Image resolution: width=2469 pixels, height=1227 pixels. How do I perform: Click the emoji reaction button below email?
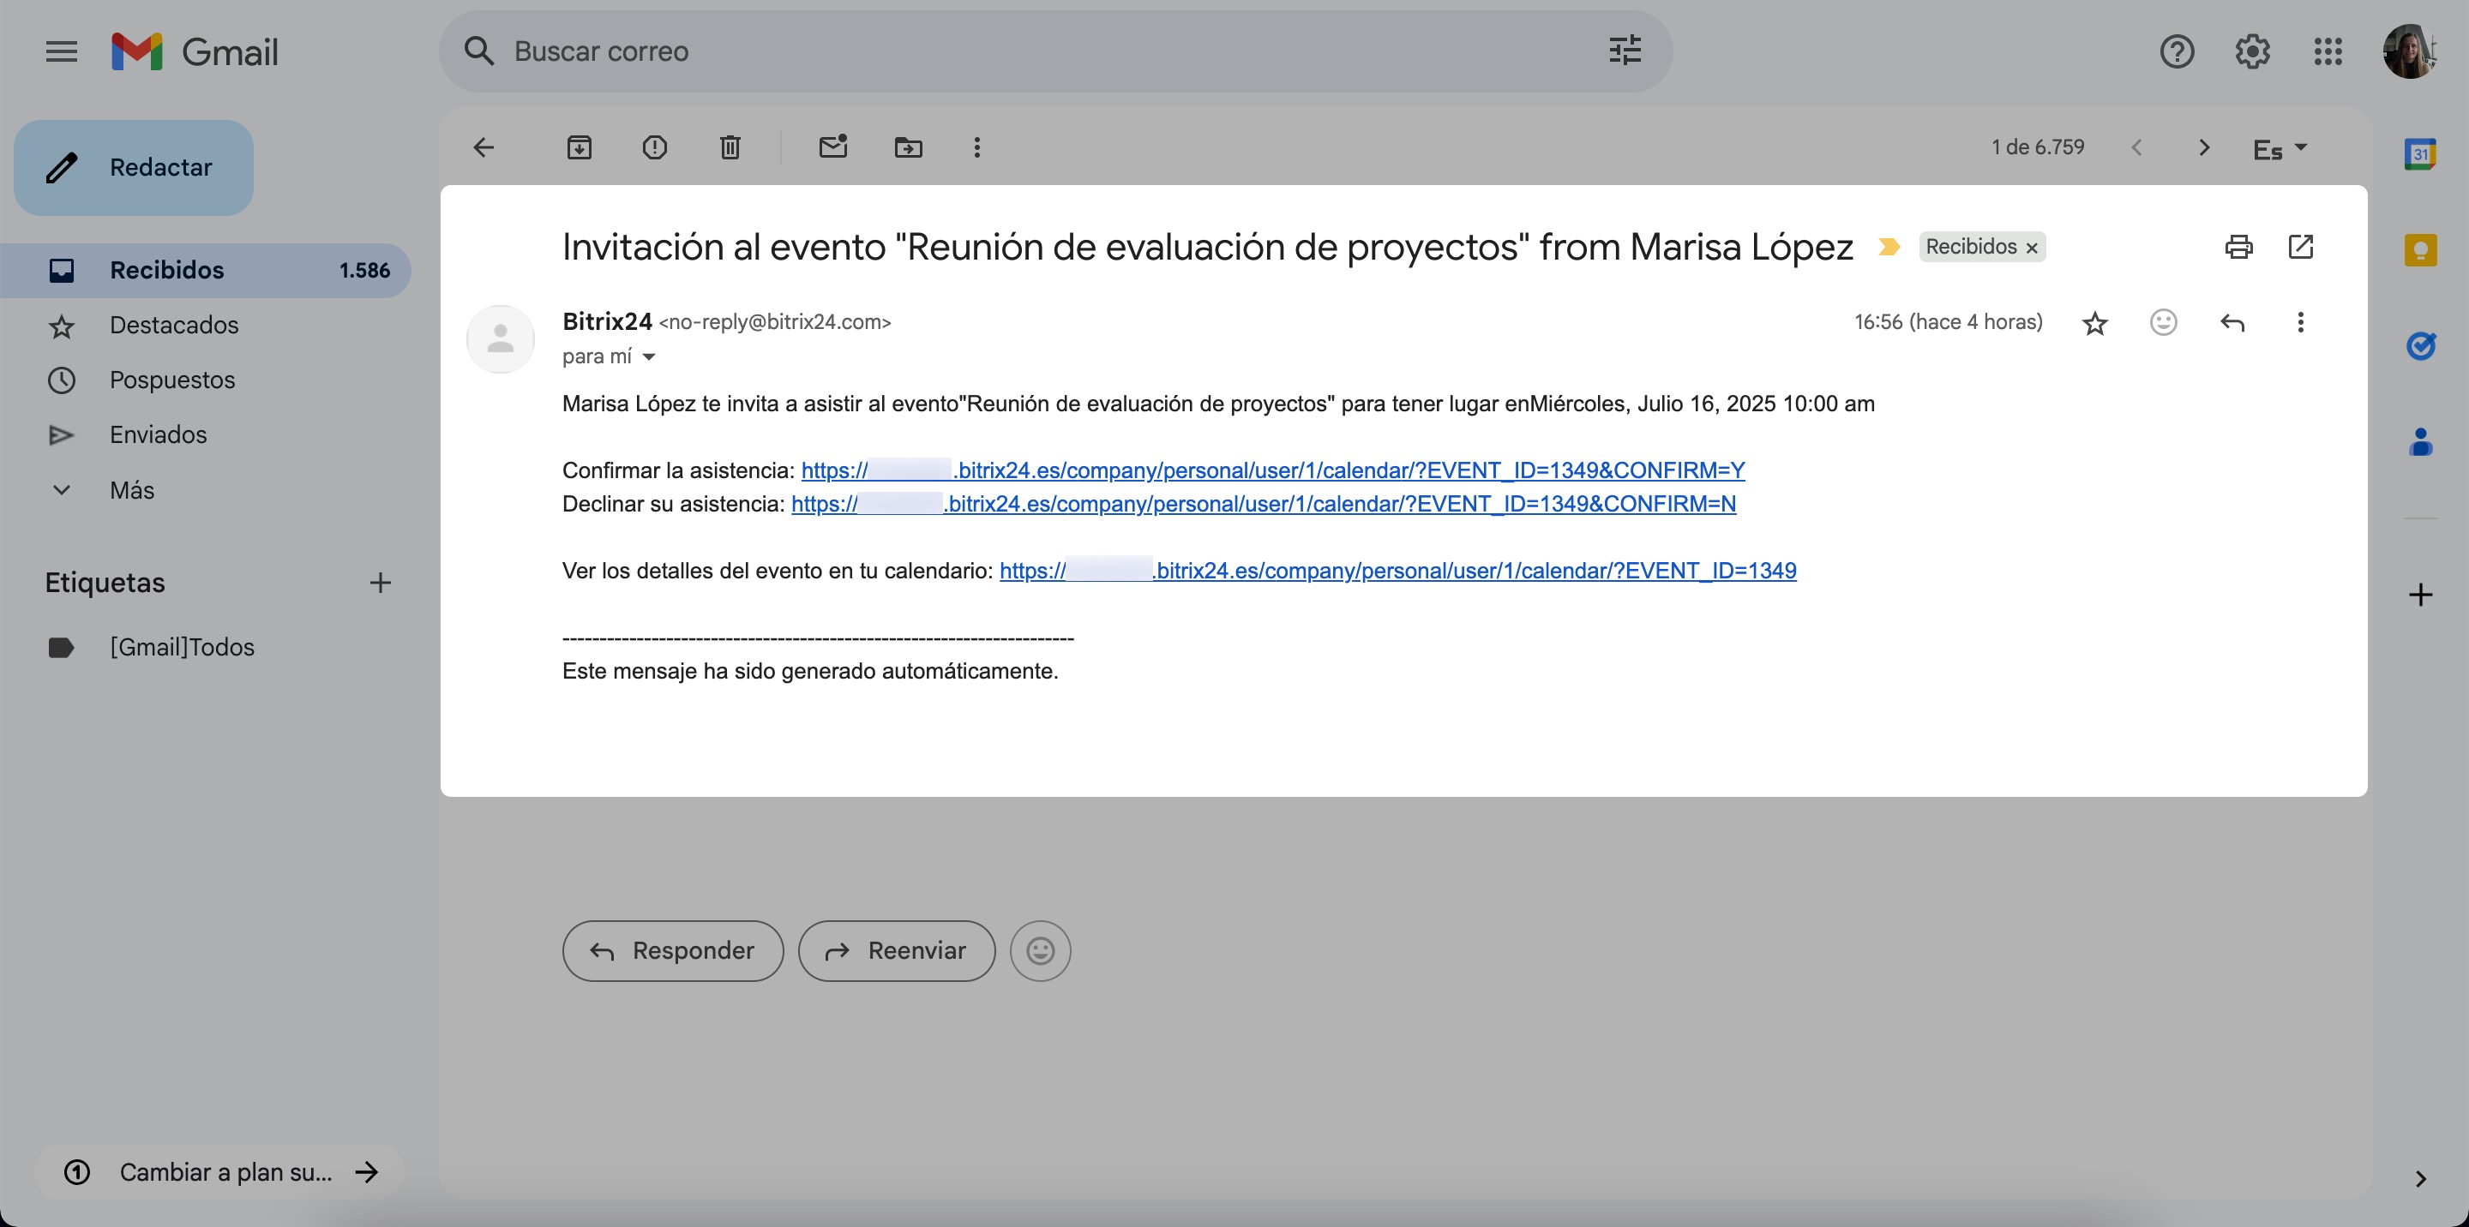pos(1040,951)
